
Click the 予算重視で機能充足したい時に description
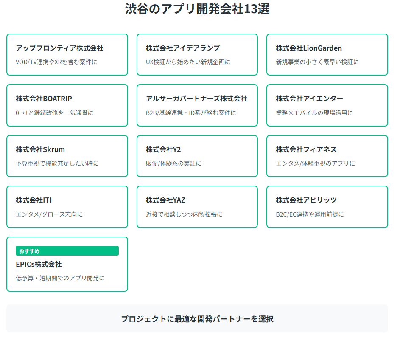click(x=57, y=163)
